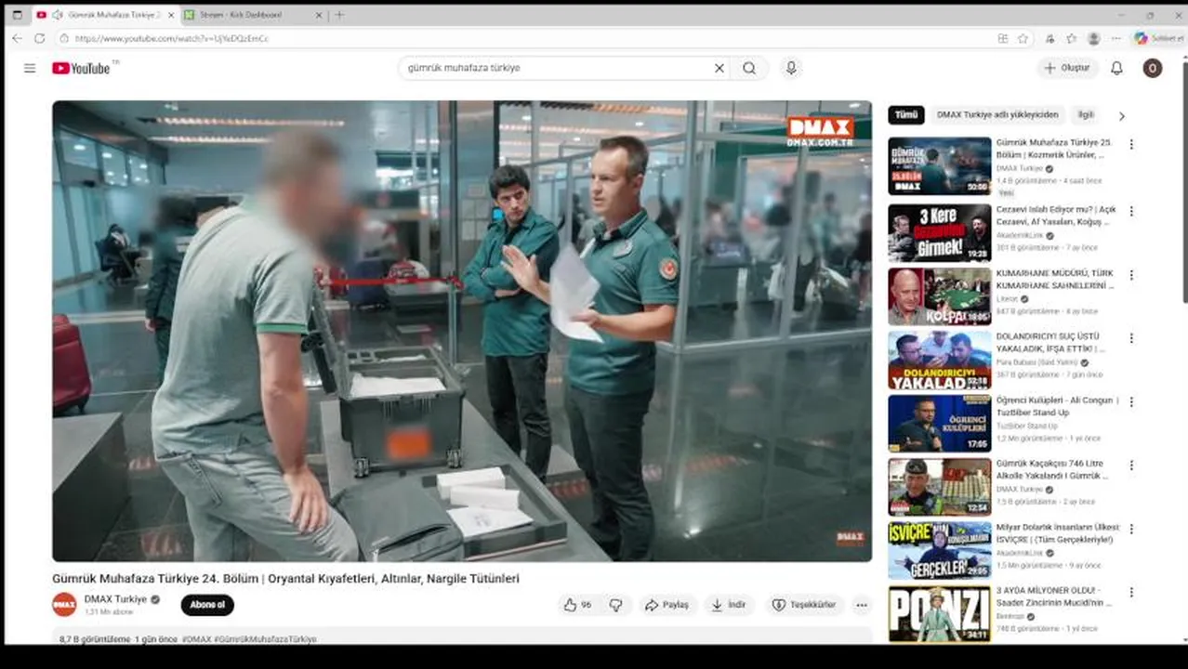Dislike the video thumbs down
The image size is (1188, 669).
coord(615,605)
